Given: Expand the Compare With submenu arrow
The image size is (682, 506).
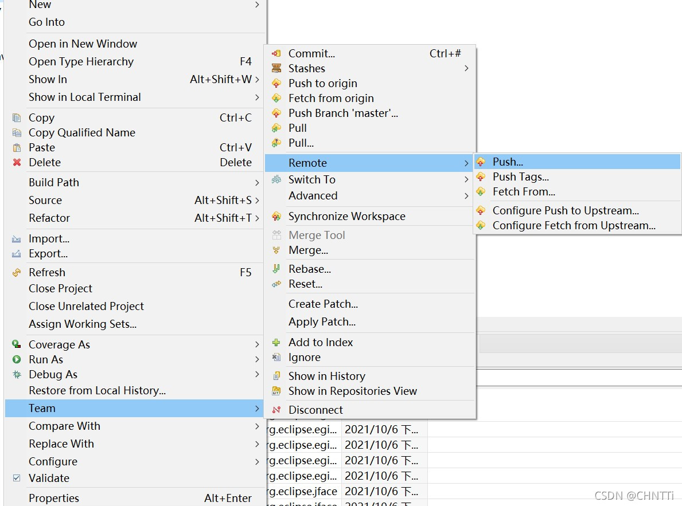Looking at the screenshot, I should (257, 426).
